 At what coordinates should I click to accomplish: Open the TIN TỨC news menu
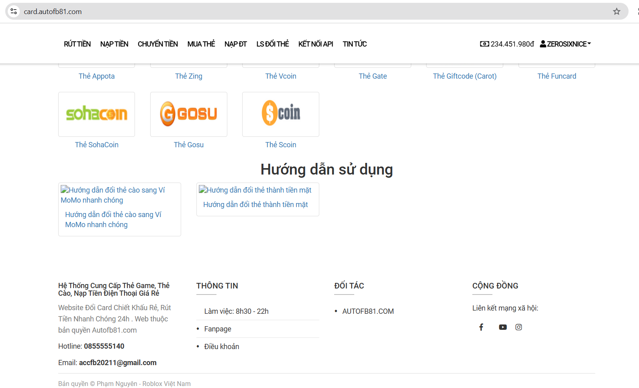click(x=355, y=44)
